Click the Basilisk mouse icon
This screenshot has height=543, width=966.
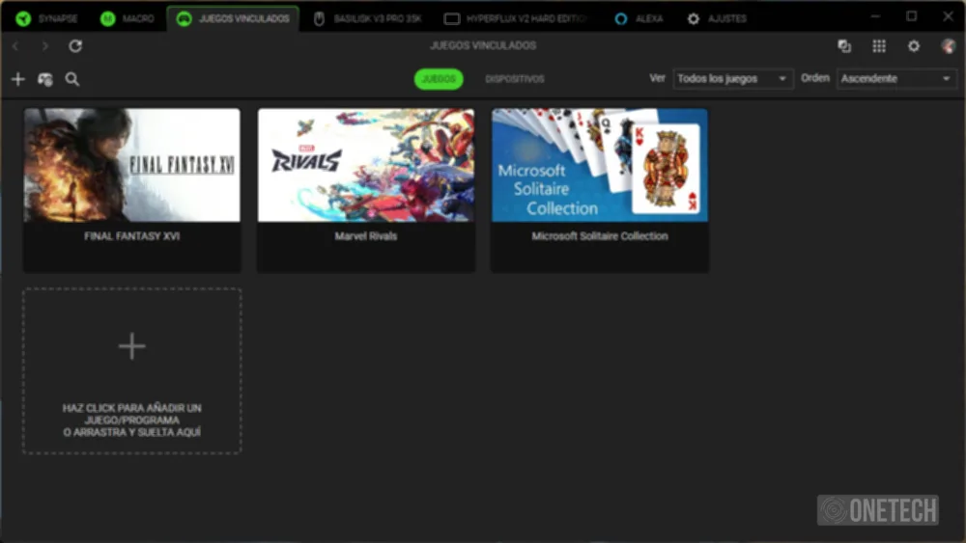coord(319,19)
